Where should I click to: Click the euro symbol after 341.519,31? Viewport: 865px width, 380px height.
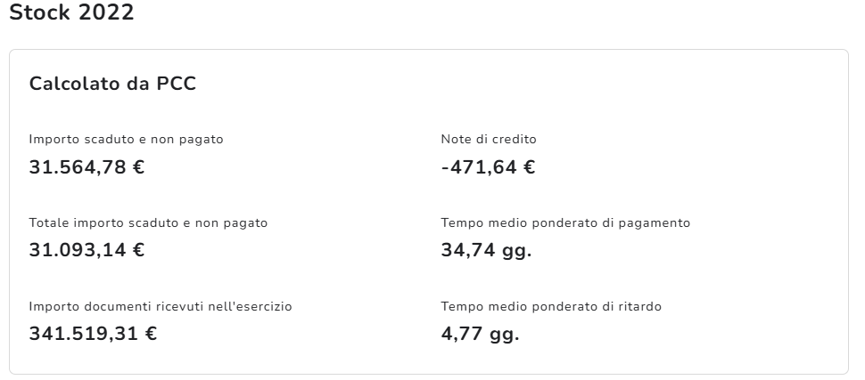pos(151,334)
